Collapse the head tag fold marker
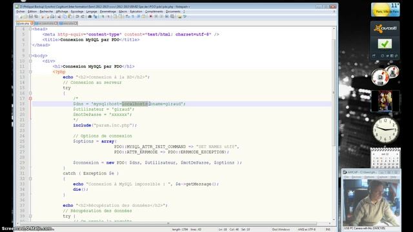Screen dimensions: 413x232 30,29
